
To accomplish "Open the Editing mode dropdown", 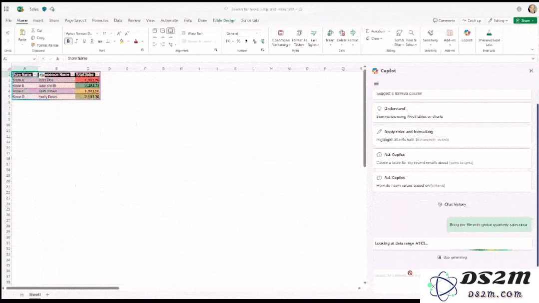I will click(x=498, y=20).
